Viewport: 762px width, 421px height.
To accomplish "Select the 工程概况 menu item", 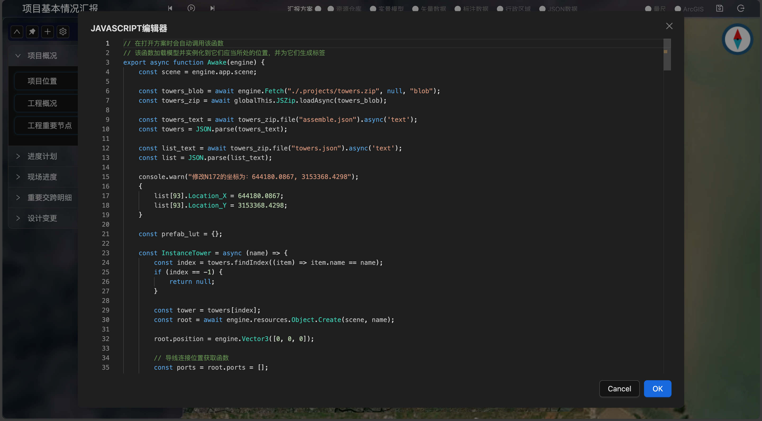I will (x=42, y=103).
